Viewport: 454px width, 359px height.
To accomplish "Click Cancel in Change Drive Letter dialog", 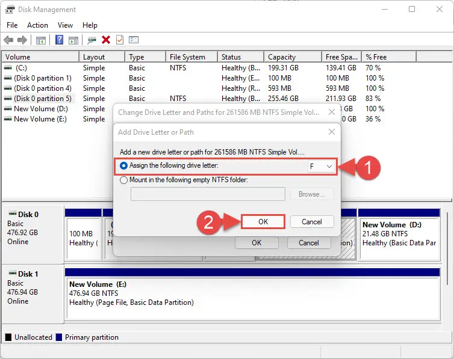I will [309, 243].
